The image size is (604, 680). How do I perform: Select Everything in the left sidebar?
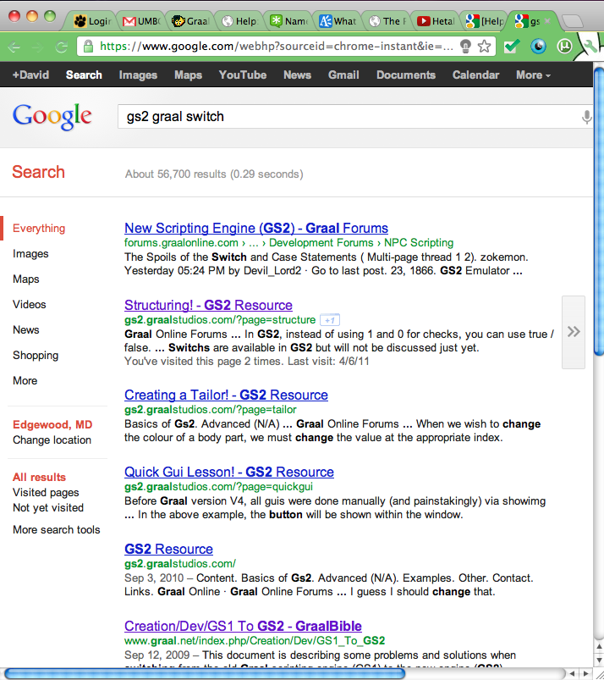tap(39, 229)
